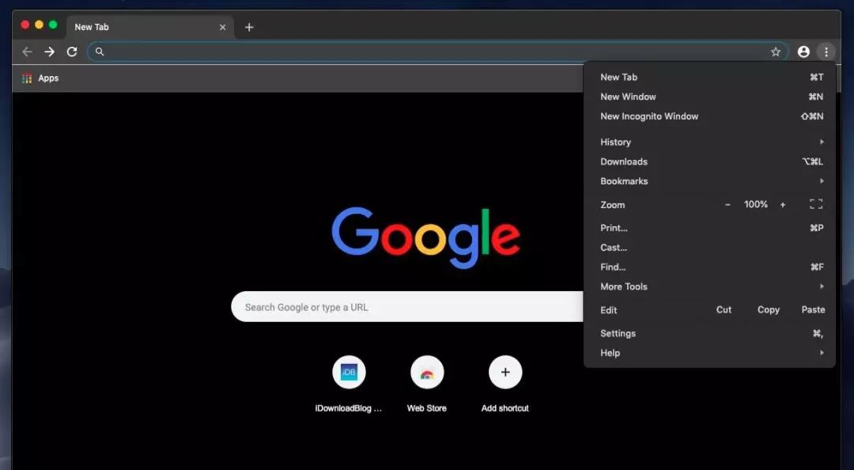Screen dimensions: 854x470
Task: Click Paste in the Edit row
Action: (x=813, y=309)
